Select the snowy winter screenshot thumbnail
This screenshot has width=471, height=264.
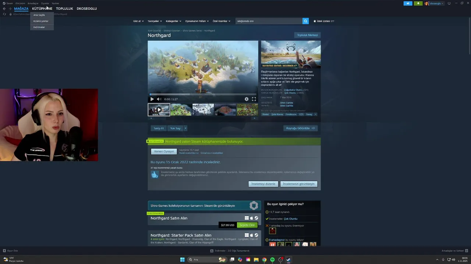(x=203, y=110)
